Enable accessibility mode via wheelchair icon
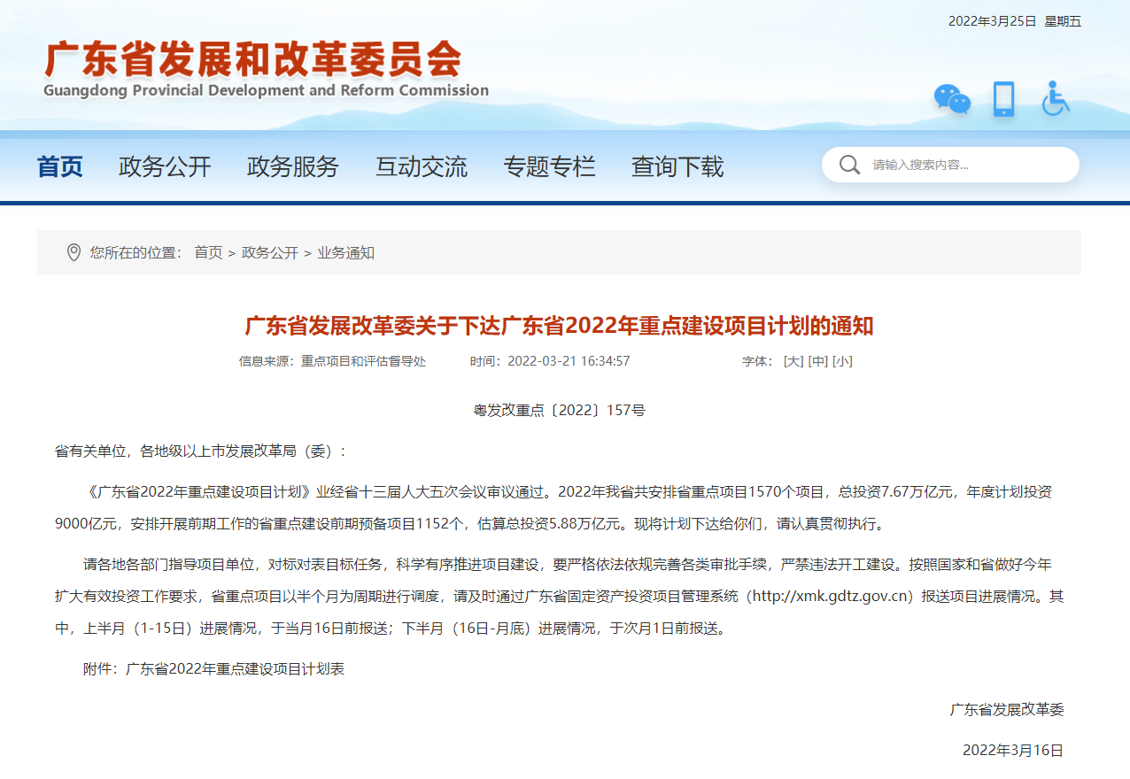 [x=1055, y=98]
